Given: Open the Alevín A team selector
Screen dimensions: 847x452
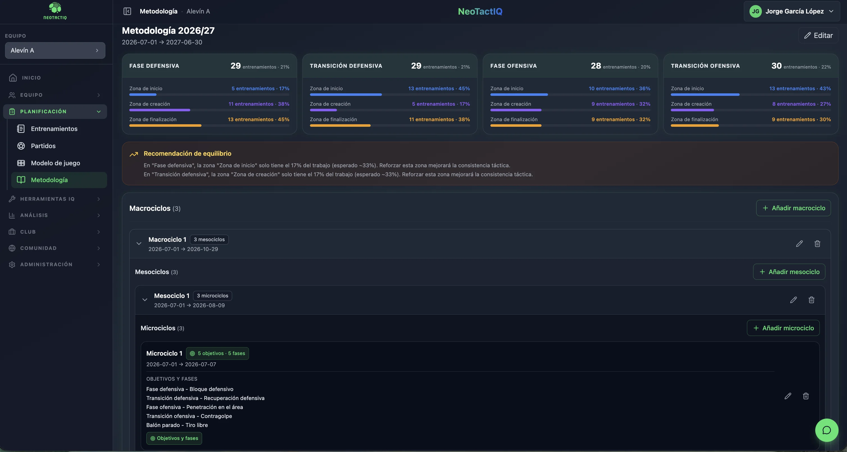Looking at the screenshot, I should pos(55,50).
